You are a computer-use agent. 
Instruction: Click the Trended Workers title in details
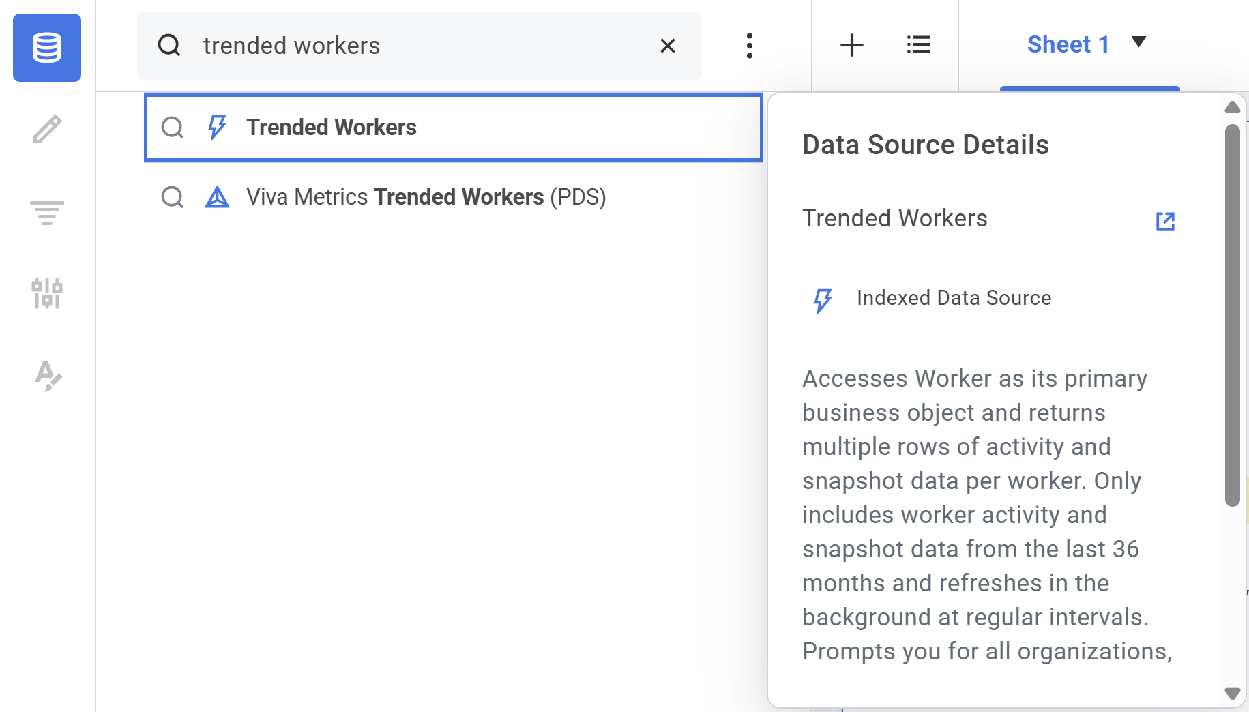click(x=895, y=218)
